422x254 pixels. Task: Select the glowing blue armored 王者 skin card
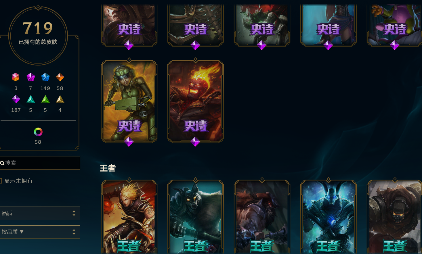point(329,217)
